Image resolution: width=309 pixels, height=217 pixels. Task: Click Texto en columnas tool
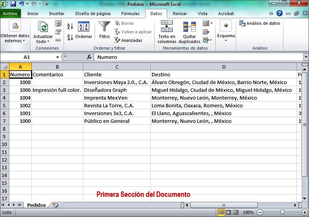pyautogui.click(x=167, y=32)
